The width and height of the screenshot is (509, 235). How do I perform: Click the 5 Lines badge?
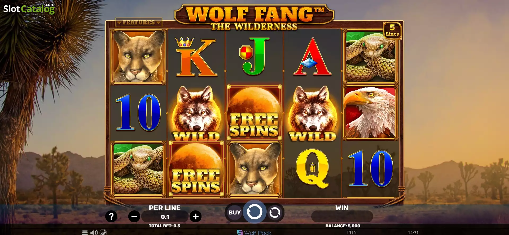[x=392, y=30]
